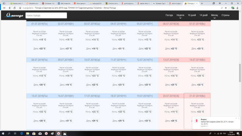The height and width of the screenshot is (136, 242).
Task: Go back using the browser back arrow
Action: [x=4, y=8]
